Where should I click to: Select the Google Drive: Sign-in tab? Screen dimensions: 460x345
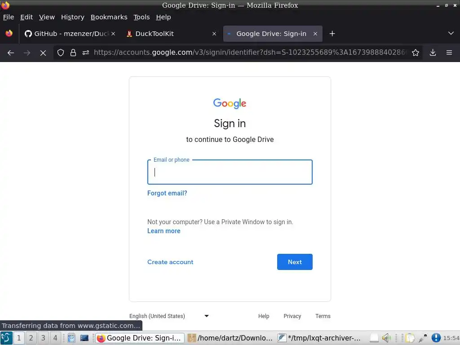click(x=273, y=34)
